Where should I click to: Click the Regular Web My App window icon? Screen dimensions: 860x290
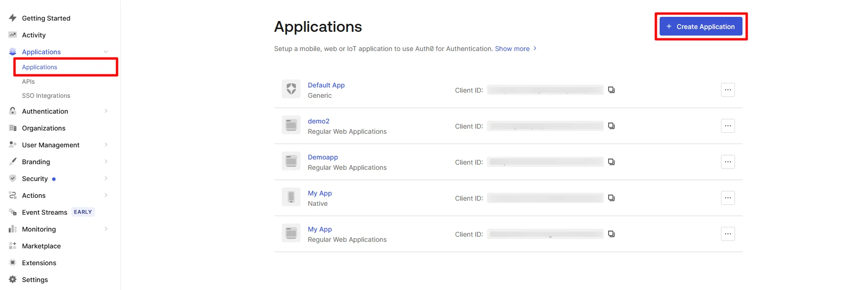(x=291, y=233)
